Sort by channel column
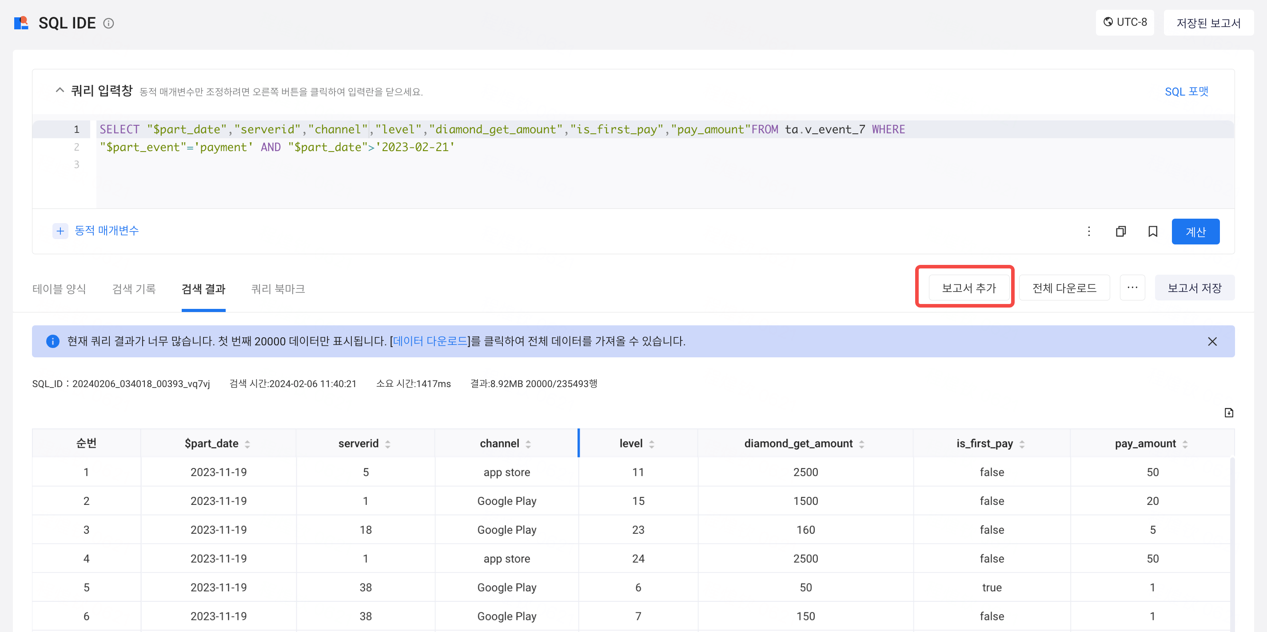The height and width of the screenshot is (632, 1267). click(528, 444)
